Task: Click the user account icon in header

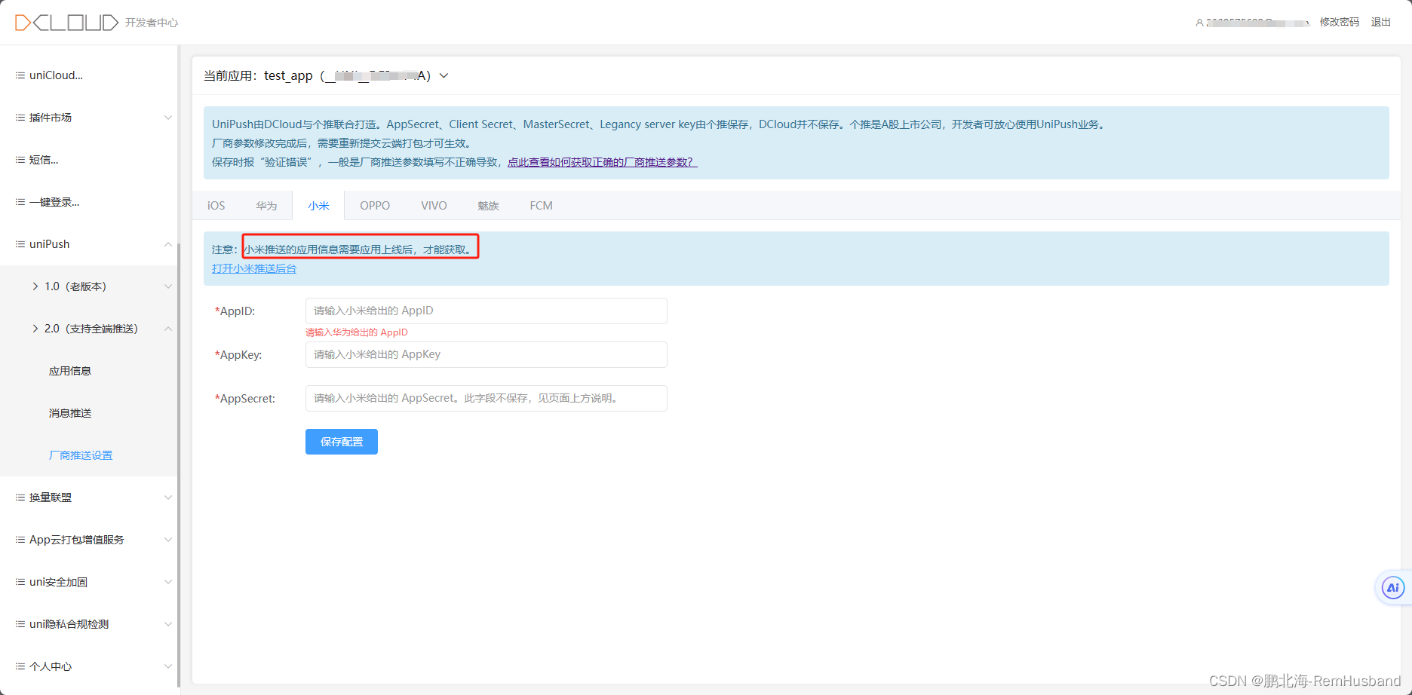Action: point(1199,23)
